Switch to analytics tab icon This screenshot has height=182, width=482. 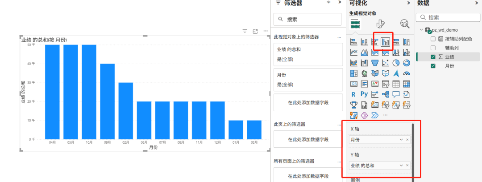click(405, 24)
